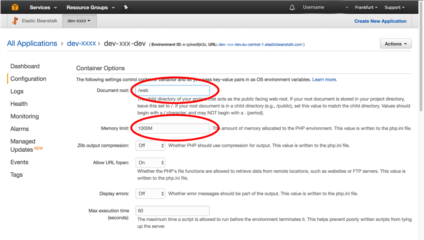Expand the dev-xxxx application dropdown
This screenshot has height=240, width=424.
pos(79,21)
